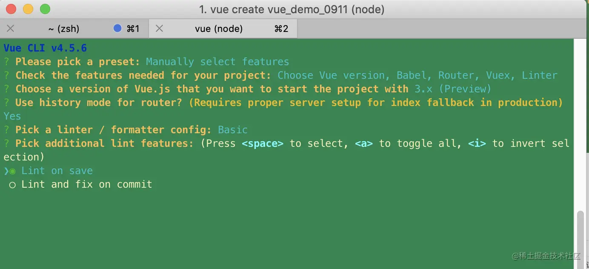Click the ⌘2 shortcut label
This screenshot has height=269, width=589.
point(281,29)
